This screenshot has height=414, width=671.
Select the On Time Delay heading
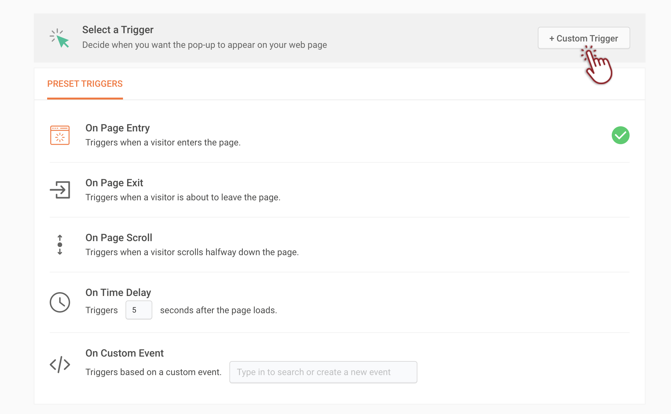pyautogui.click(x=118, y=292)
